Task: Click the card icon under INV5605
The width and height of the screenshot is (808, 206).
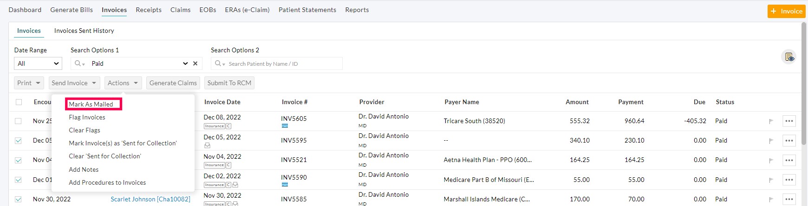Action: (x=285, y=126)
